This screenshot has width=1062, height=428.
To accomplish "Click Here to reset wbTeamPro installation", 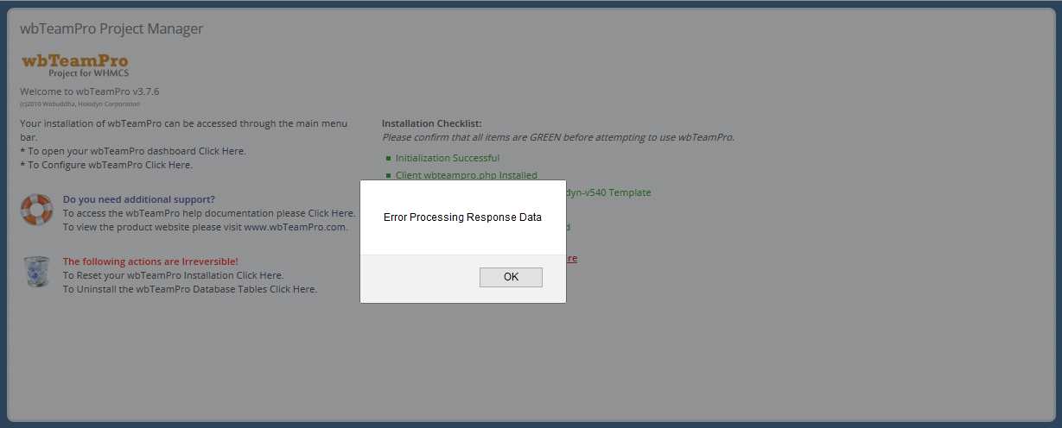I will tap(259, 275).
